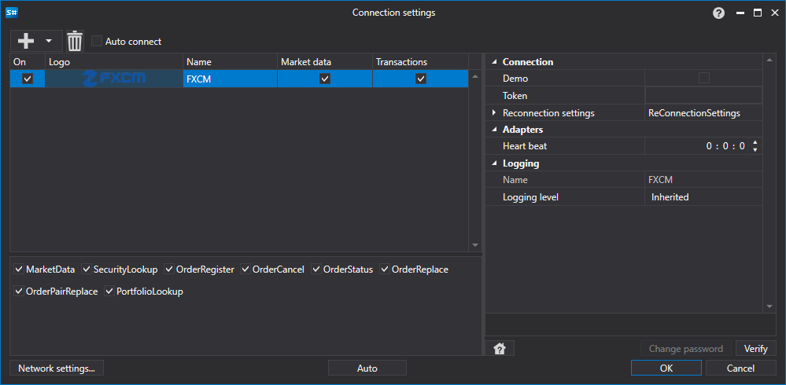Click the Market data column header

click(x=325, y=62)
